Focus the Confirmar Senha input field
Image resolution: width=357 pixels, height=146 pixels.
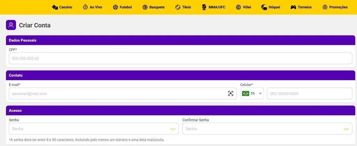click(x=261, y=129)
